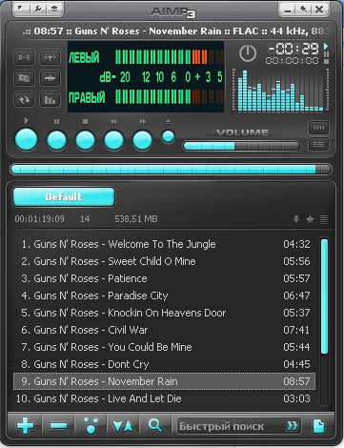344x448 pixels.
Task: Open the audio library folder button
Action: (x=25, y=78)
